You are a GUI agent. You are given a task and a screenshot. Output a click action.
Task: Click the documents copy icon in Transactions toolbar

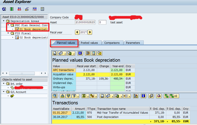point(151,96)
